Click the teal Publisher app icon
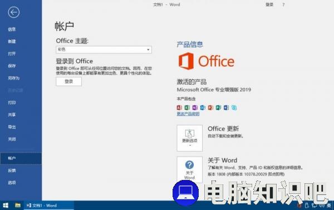This screenshot has height=210, width=334. pyautogui.click(x=218, y=108)
